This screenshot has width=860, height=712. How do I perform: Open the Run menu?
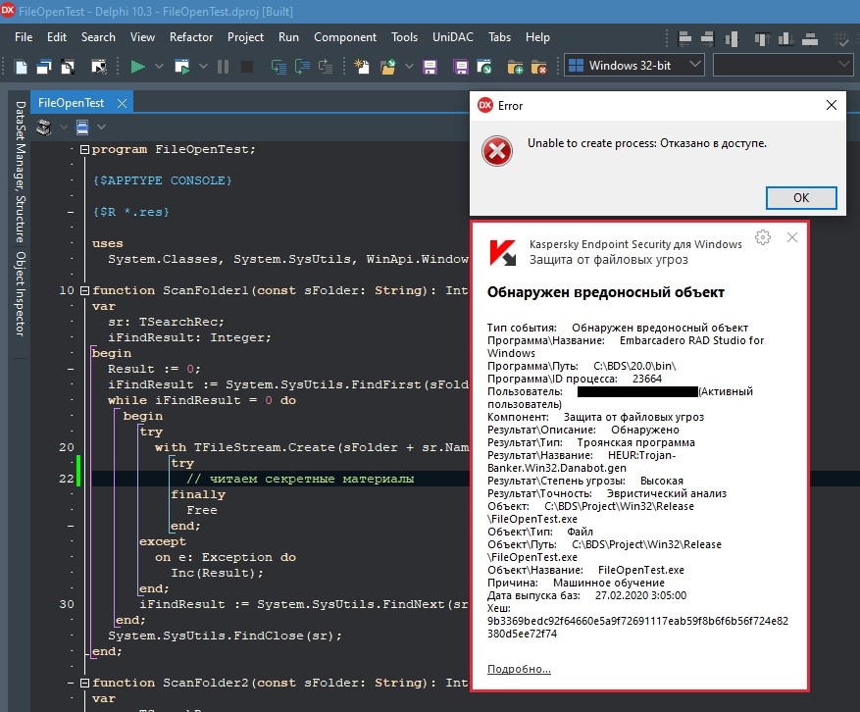click(x=288, y=37)
